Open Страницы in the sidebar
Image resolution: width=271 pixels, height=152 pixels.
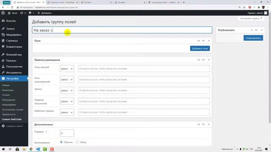tap(12, 41)
